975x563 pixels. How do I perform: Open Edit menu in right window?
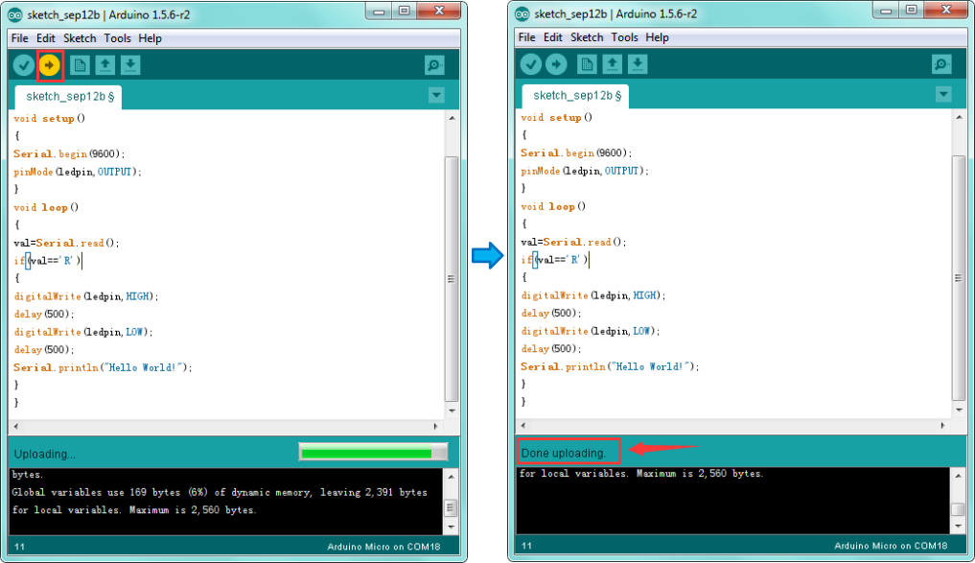tap(553, 37)
